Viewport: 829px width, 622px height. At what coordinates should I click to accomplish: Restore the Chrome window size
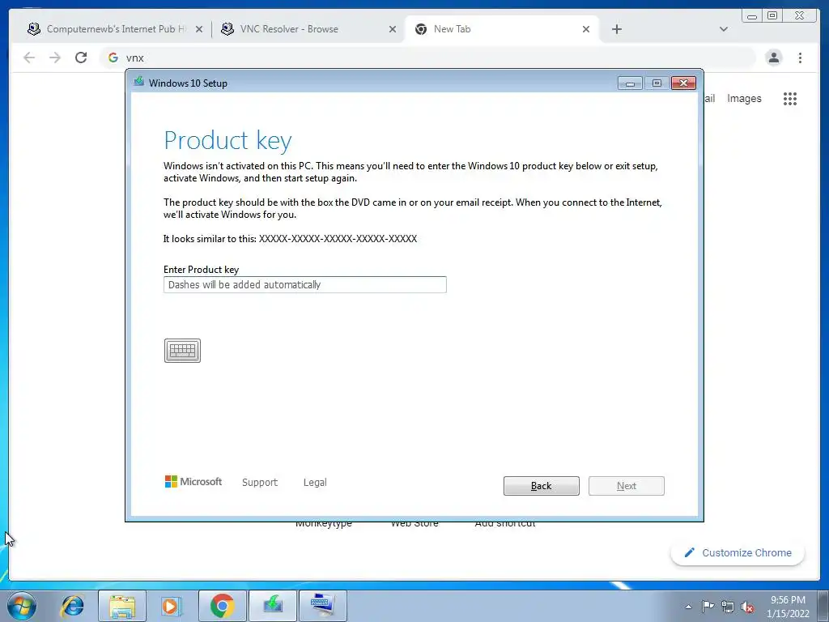[x=772, y=16]
